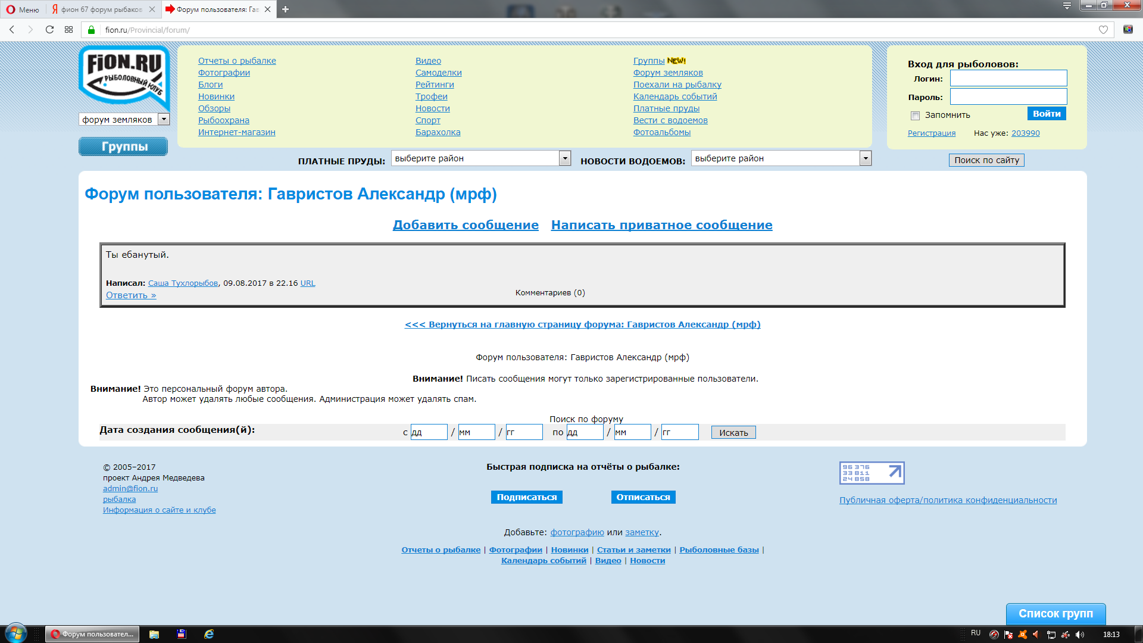Click 'Написать приватное сообщение' link
The width and height of the screenshot is (1143, 643).
tap(661, 225)
